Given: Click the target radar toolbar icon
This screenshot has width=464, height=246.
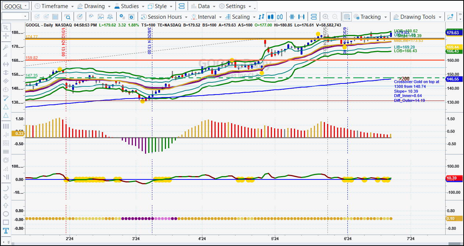Looking at the screenshot, I should tap(79, 17).
